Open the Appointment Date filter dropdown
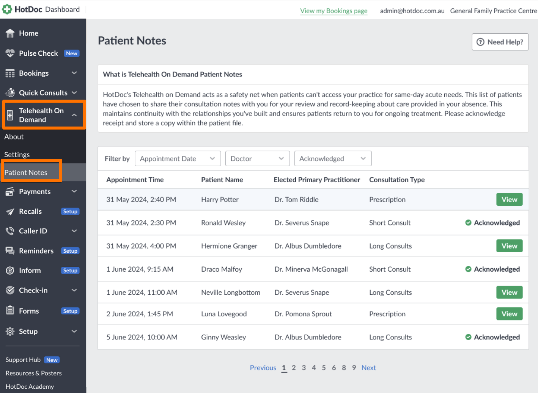The height and width of the screenshot is (394, 538). click(x=178, y=158)
